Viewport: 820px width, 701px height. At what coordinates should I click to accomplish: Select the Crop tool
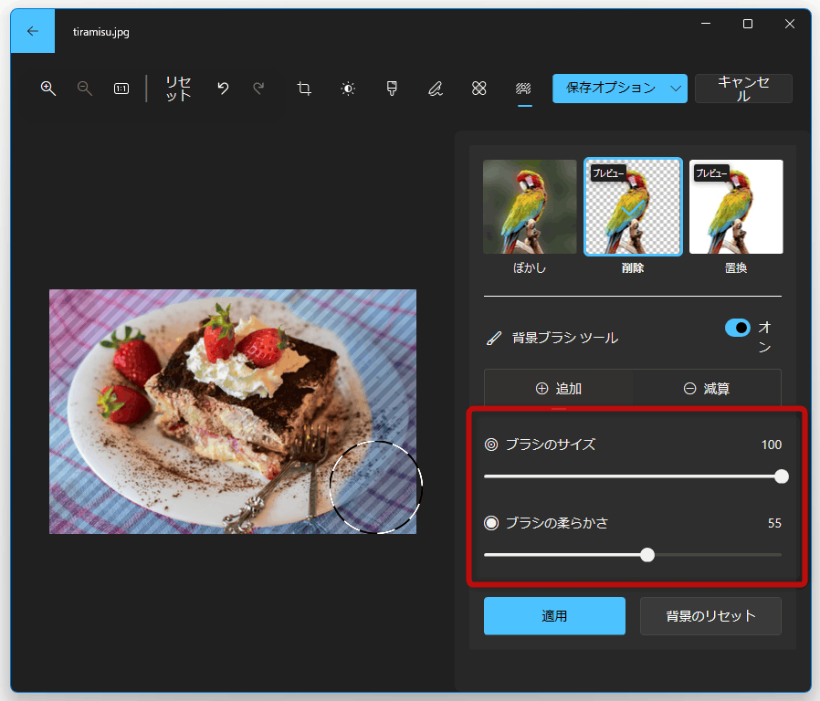304,89
